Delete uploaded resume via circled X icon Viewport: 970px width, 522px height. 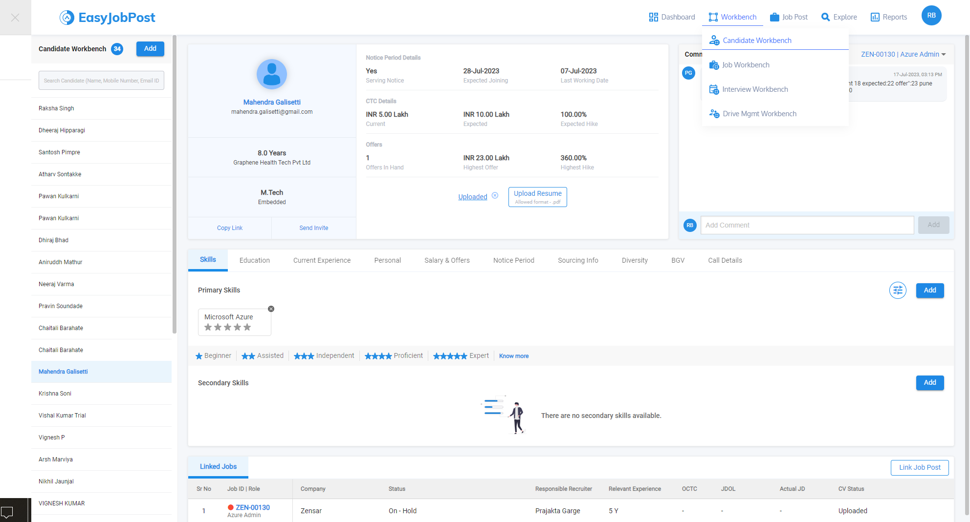point(495,196)
